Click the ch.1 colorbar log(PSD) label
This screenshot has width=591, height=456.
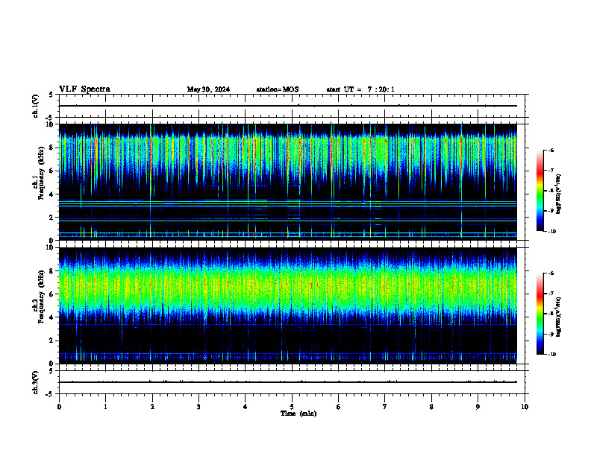[559, 194]
